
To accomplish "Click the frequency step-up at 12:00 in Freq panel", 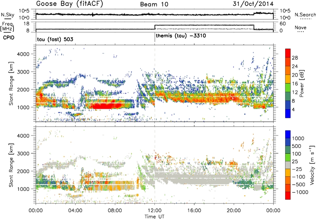I will click(155, 27).
